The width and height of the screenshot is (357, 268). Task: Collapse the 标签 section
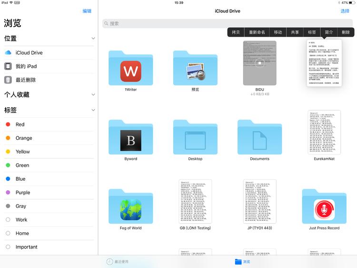coord(93,110)
